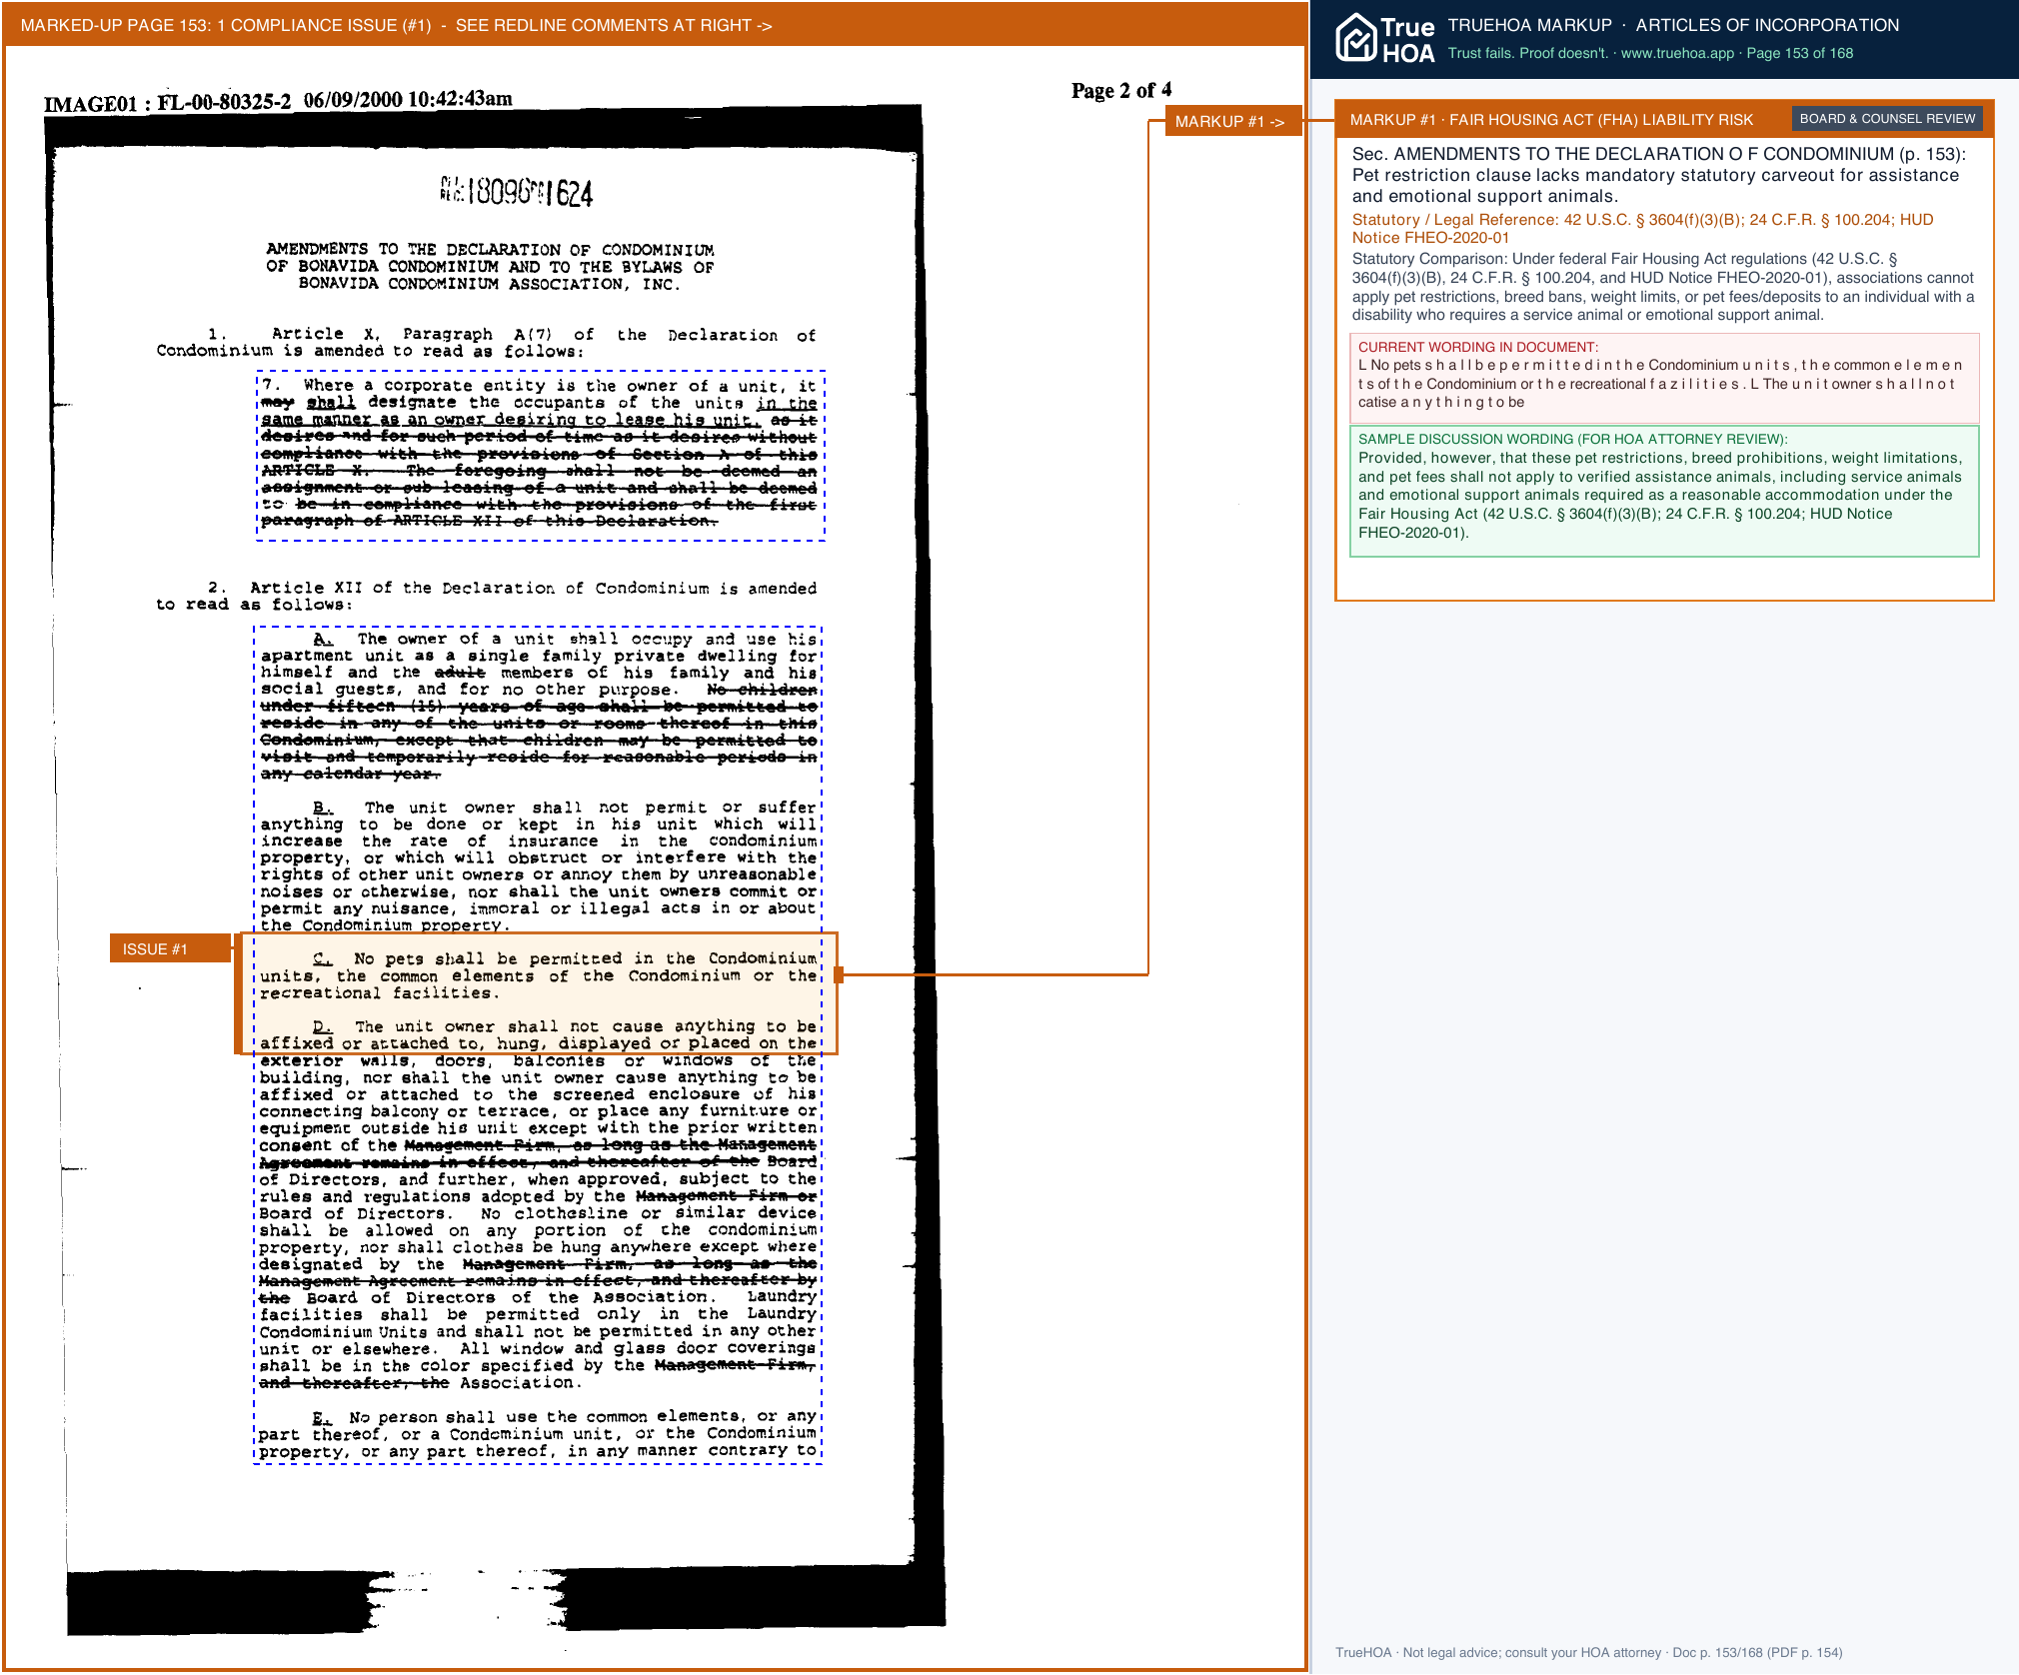The image size is (2019, 1675).
Task: Click the TRUEHOA MARKUP · ARTICLES OF INCORPORATION title
Action: coord(1673,25)
